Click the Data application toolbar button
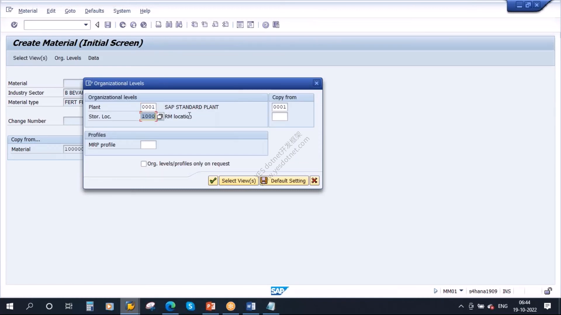Image resolution: width=561 pixels, height=315 pixels. pyautogui.click(x=93, y=58)
